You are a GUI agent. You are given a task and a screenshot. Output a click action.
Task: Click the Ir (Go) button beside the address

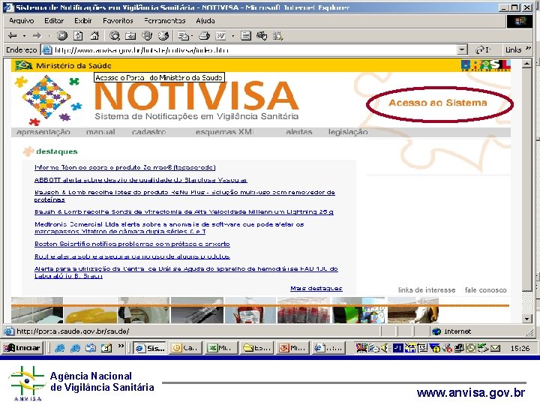483,50
